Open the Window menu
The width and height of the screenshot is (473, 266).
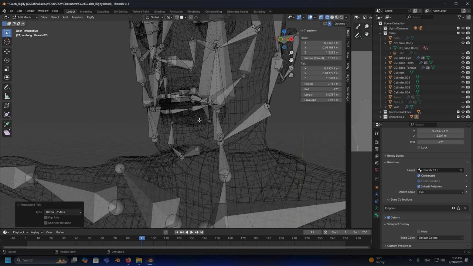[x=43, y=11]
